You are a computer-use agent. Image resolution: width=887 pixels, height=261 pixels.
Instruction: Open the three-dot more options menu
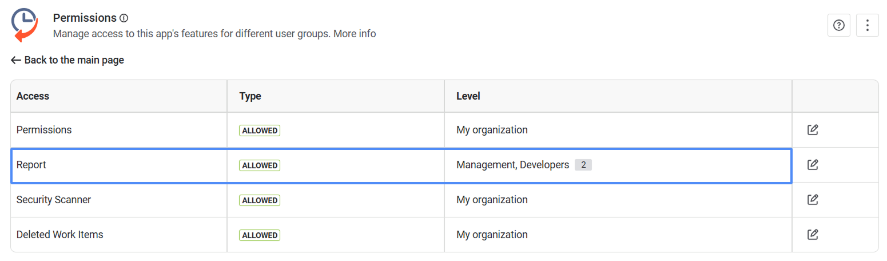pos(867,25)
